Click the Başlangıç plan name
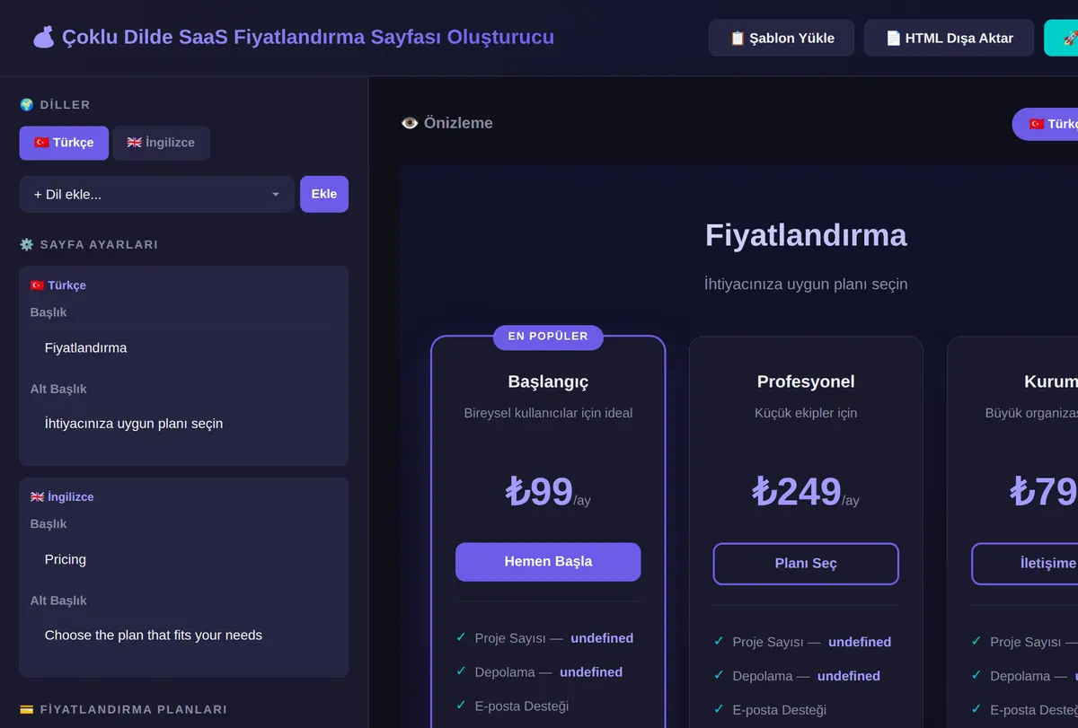Image resolution: width=1078 pixels, height=728 pixels. pos(548,382)
